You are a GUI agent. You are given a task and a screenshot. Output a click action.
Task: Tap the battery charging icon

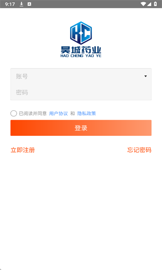pos(155,4)
